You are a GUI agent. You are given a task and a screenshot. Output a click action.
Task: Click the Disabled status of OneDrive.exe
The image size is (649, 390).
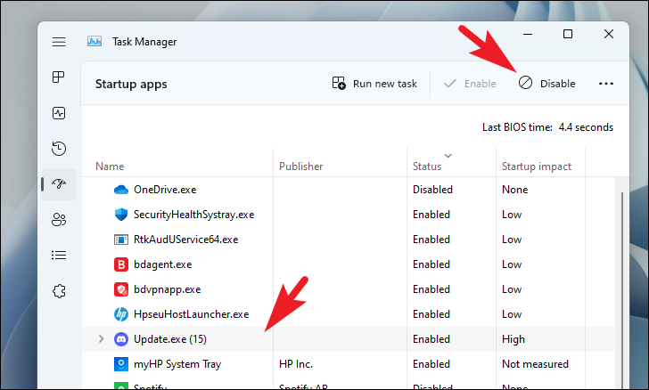(x=432, y=190)
